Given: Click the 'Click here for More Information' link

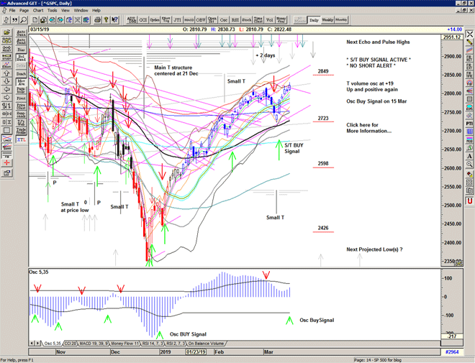Looking at the screenshot, I should point(368,128).
